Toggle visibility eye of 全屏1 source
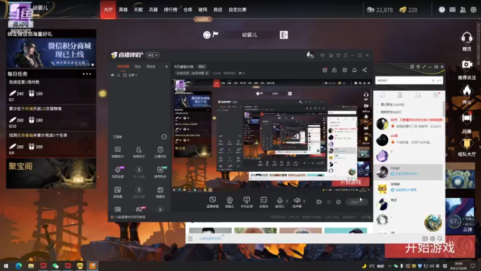The width and height of the screenshot is (481, 271). coord(112,75)
